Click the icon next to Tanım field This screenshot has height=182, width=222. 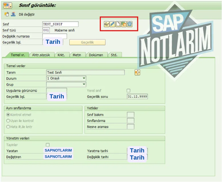point(137,72)
